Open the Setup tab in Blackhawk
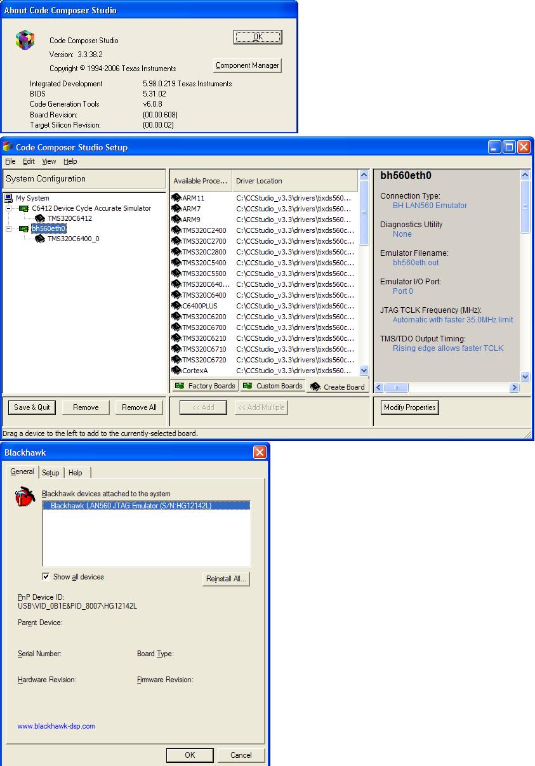This screenshot has height=766, width=535. 51,473
